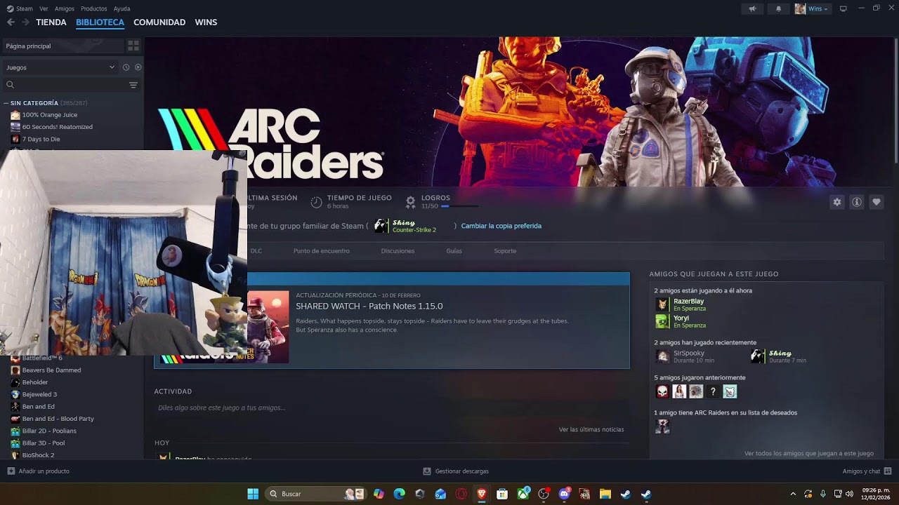Open Discord from the taskbar

[x=564, y=494]
